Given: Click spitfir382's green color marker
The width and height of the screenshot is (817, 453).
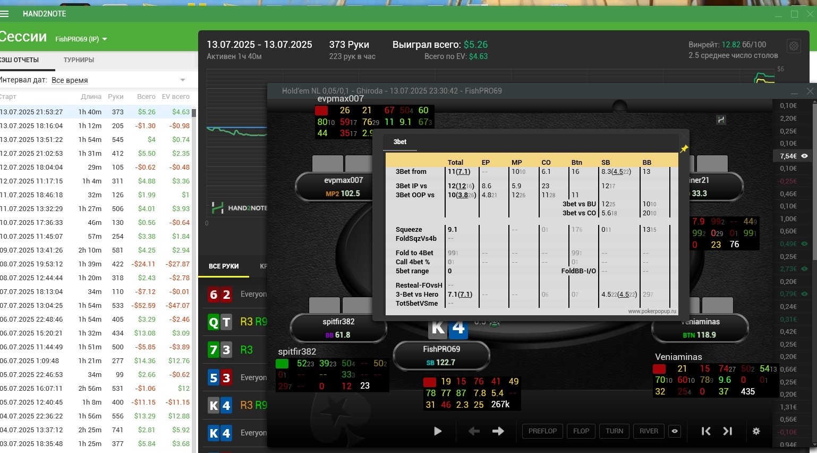Looking at the screenshot, I should tap(282, 364).
